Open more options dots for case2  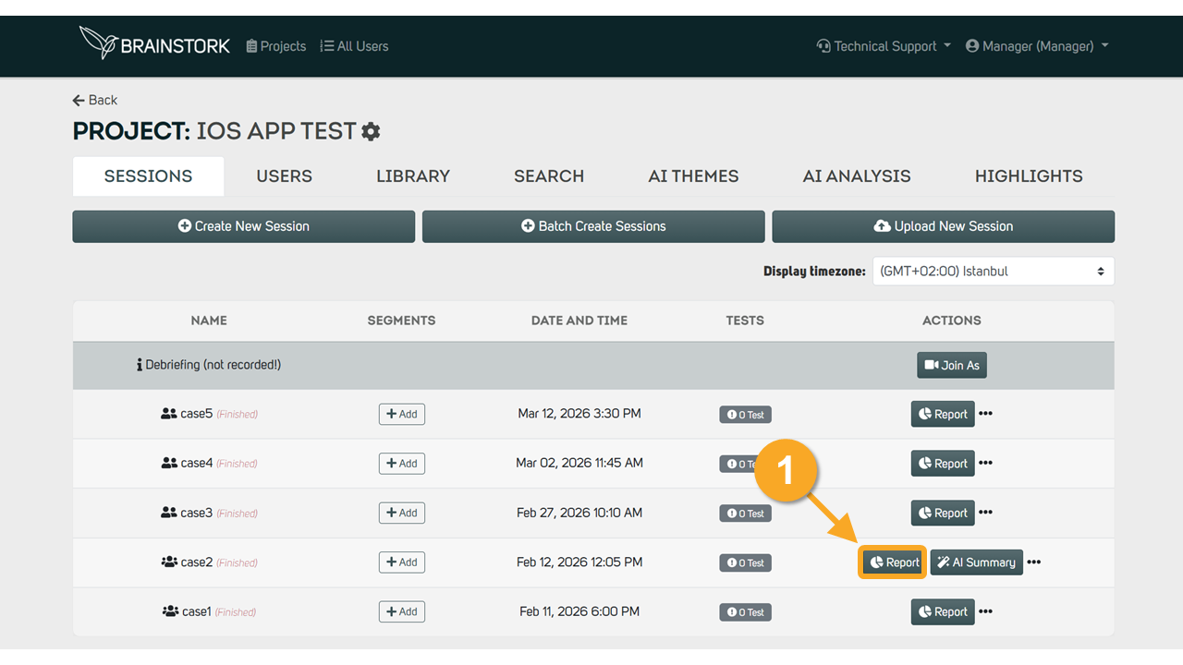1033,562
